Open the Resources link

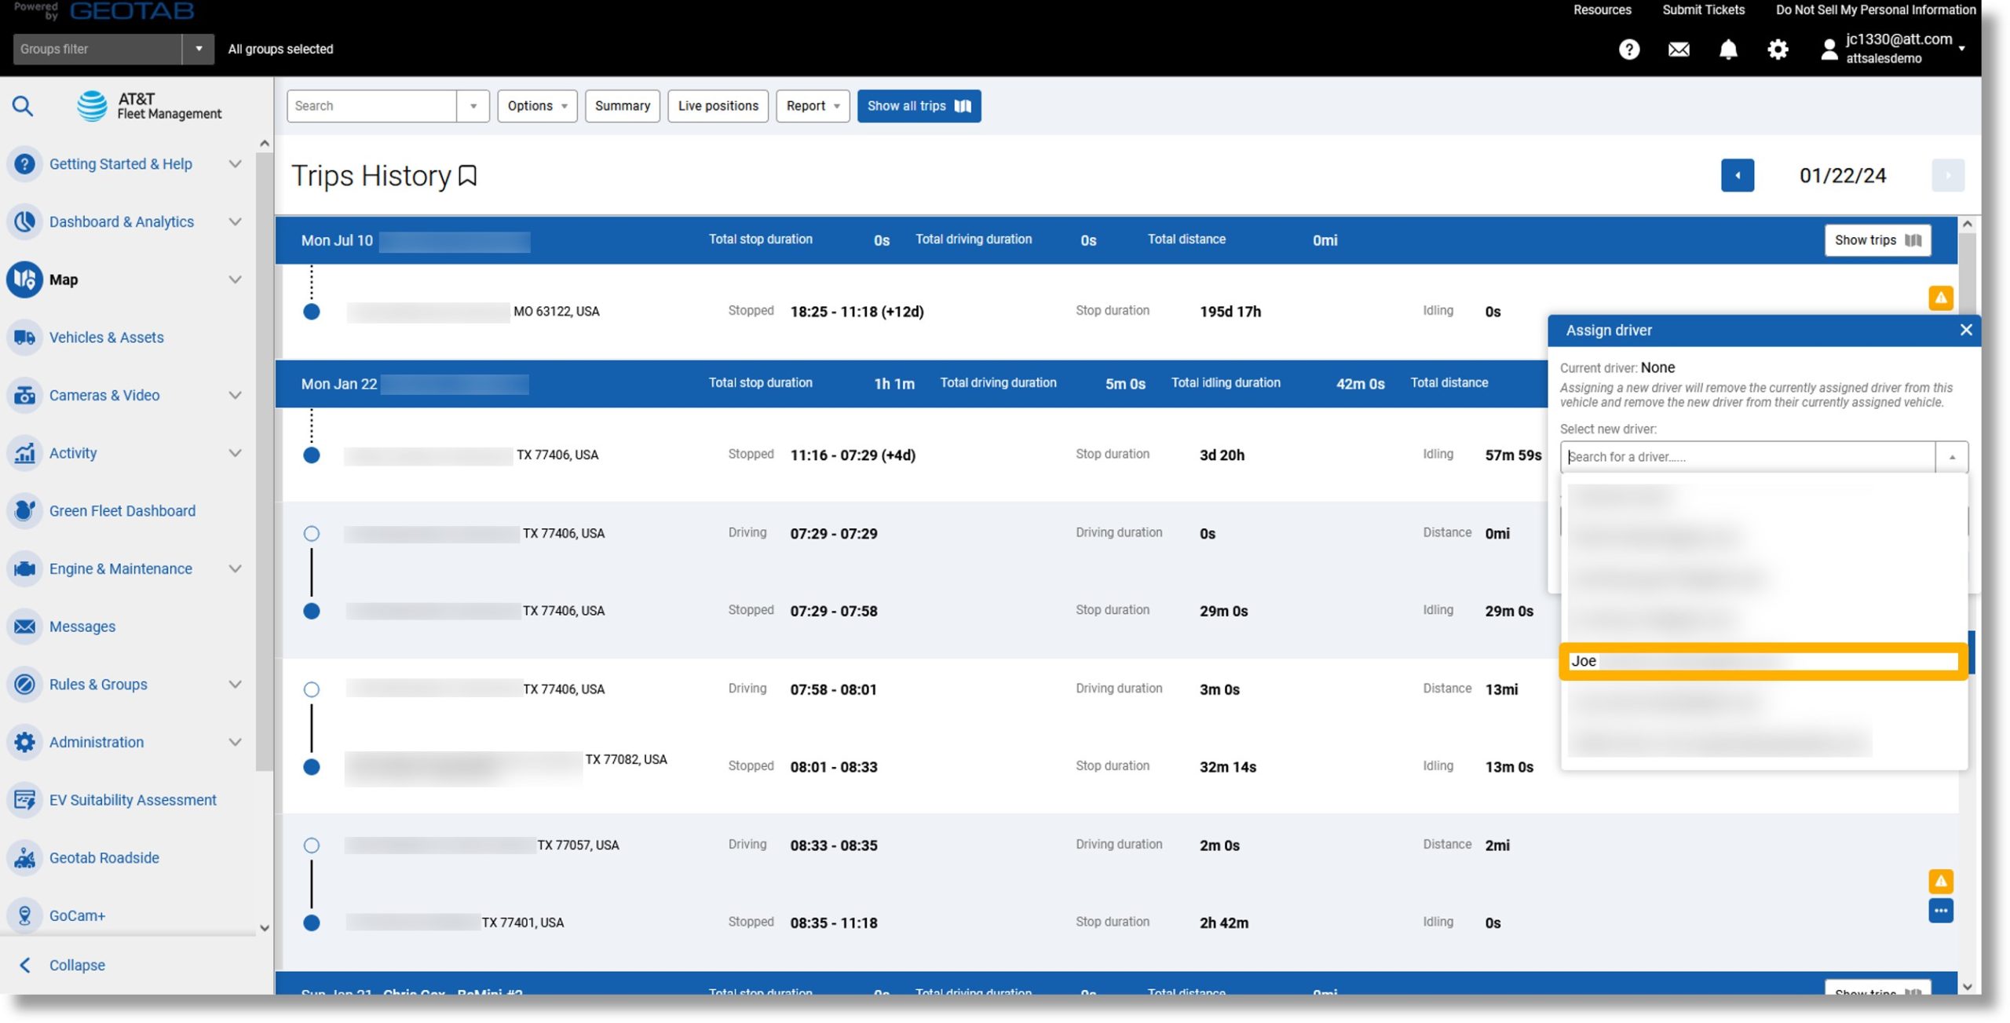coord(1603,9)
